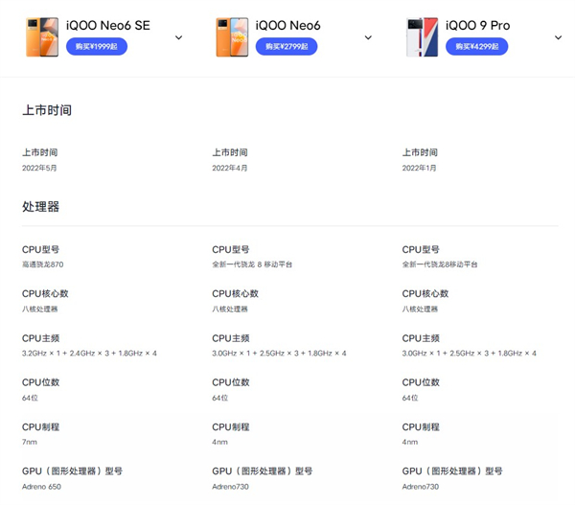575x505 pixels.
Task: Click the 4nm value under iQOO Neo6
Action: pos(219,442)
